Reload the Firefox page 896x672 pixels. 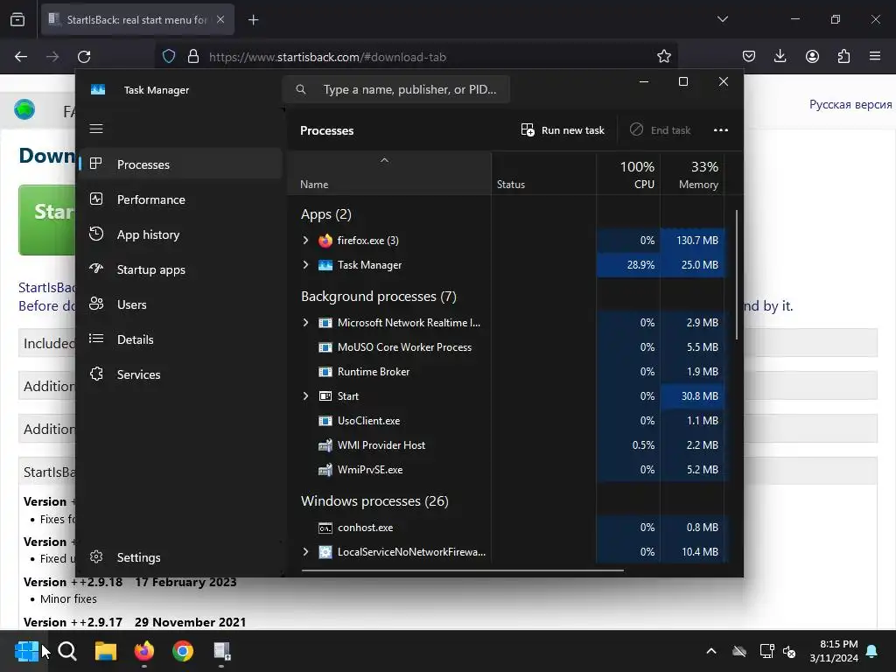[x=84, y=57]
